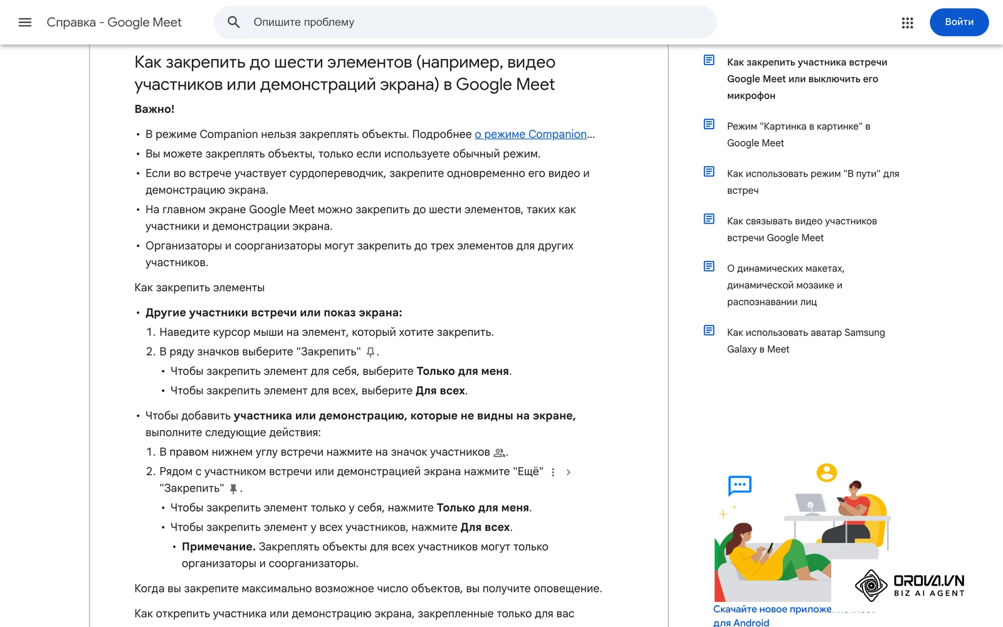Open "Как использовать режим В пути" article
Image resolution: width=1003 pixels, height=627 pixels.
click(813, 182)
